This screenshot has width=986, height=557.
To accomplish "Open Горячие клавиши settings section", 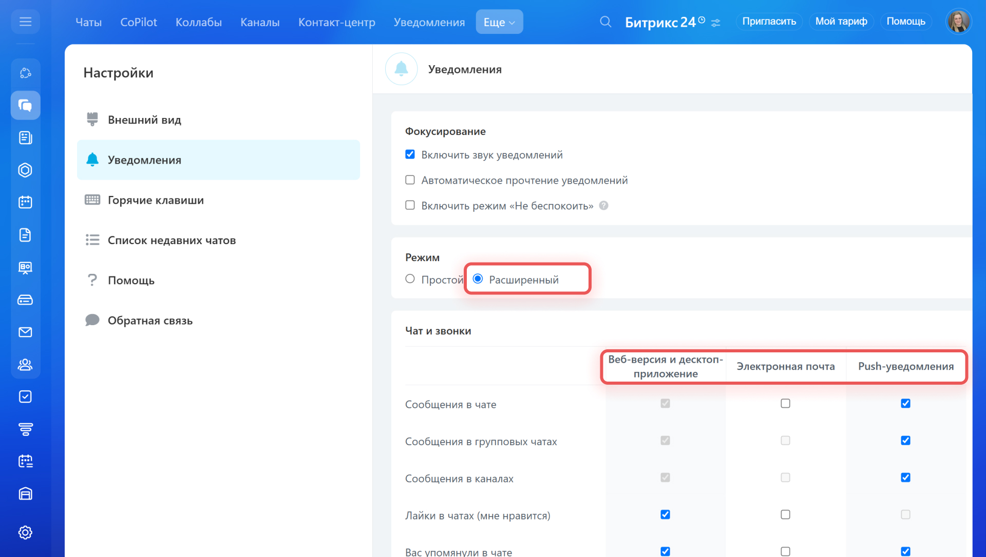I will (x=218, y=200).
